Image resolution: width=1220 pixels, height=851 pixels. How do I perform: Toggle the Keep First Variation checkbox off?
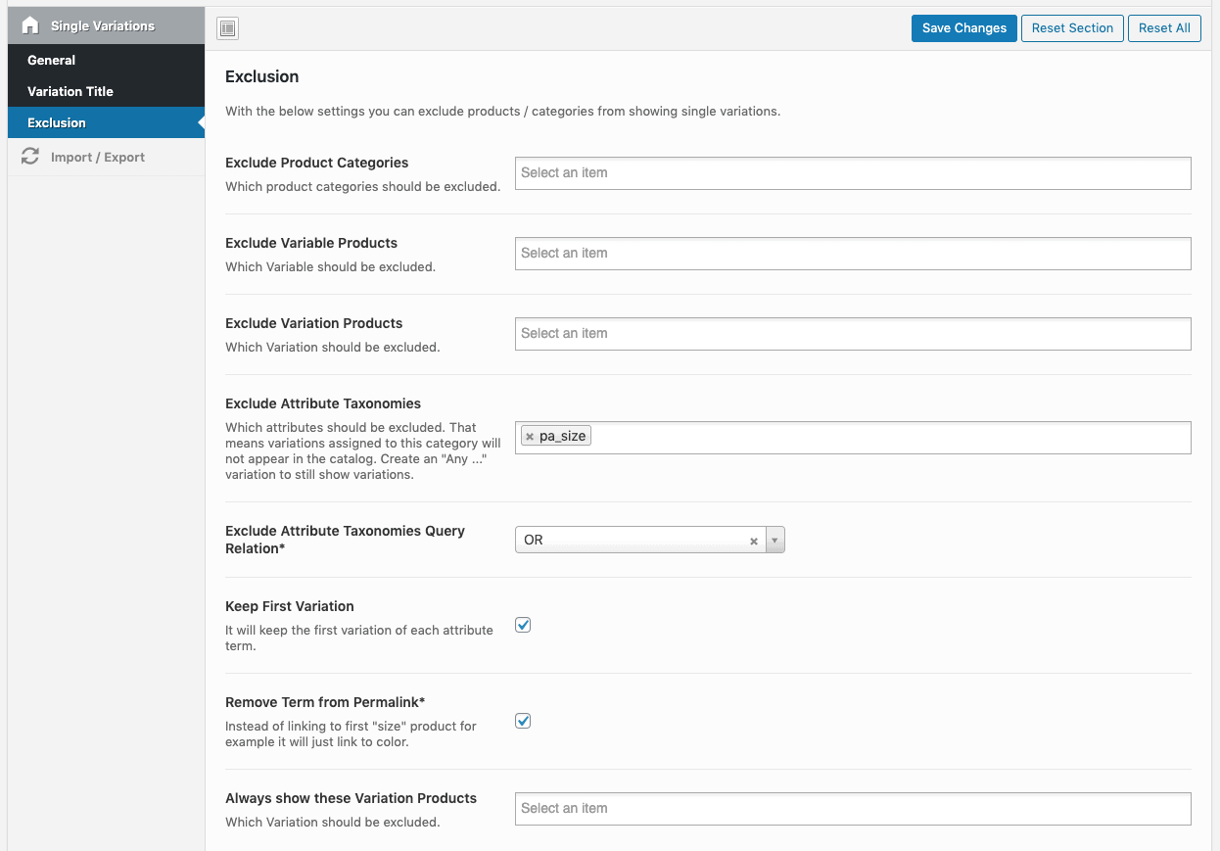[x=522, y=624]
